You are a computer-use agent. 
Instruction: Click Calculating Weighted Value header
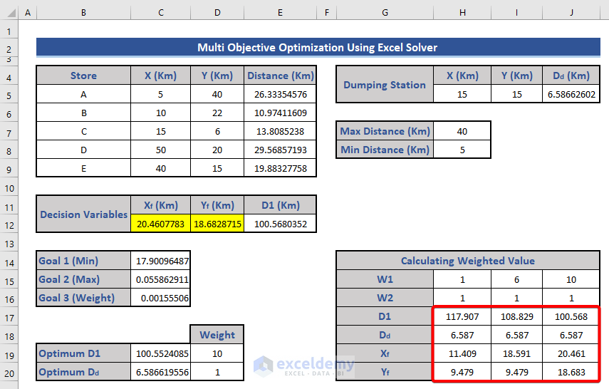468,261
